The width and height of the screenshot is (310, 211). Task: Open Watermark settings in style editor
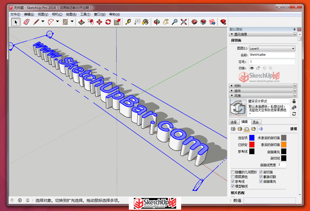254,129
